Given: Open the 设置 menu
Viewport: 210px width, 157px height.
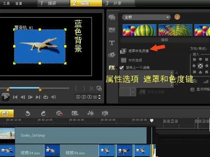Looking at the screenshot, I should pos(19,3).
